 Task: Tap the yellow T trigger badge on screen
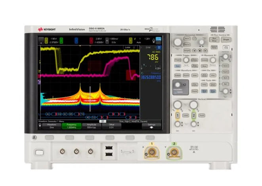click(130, 40)
